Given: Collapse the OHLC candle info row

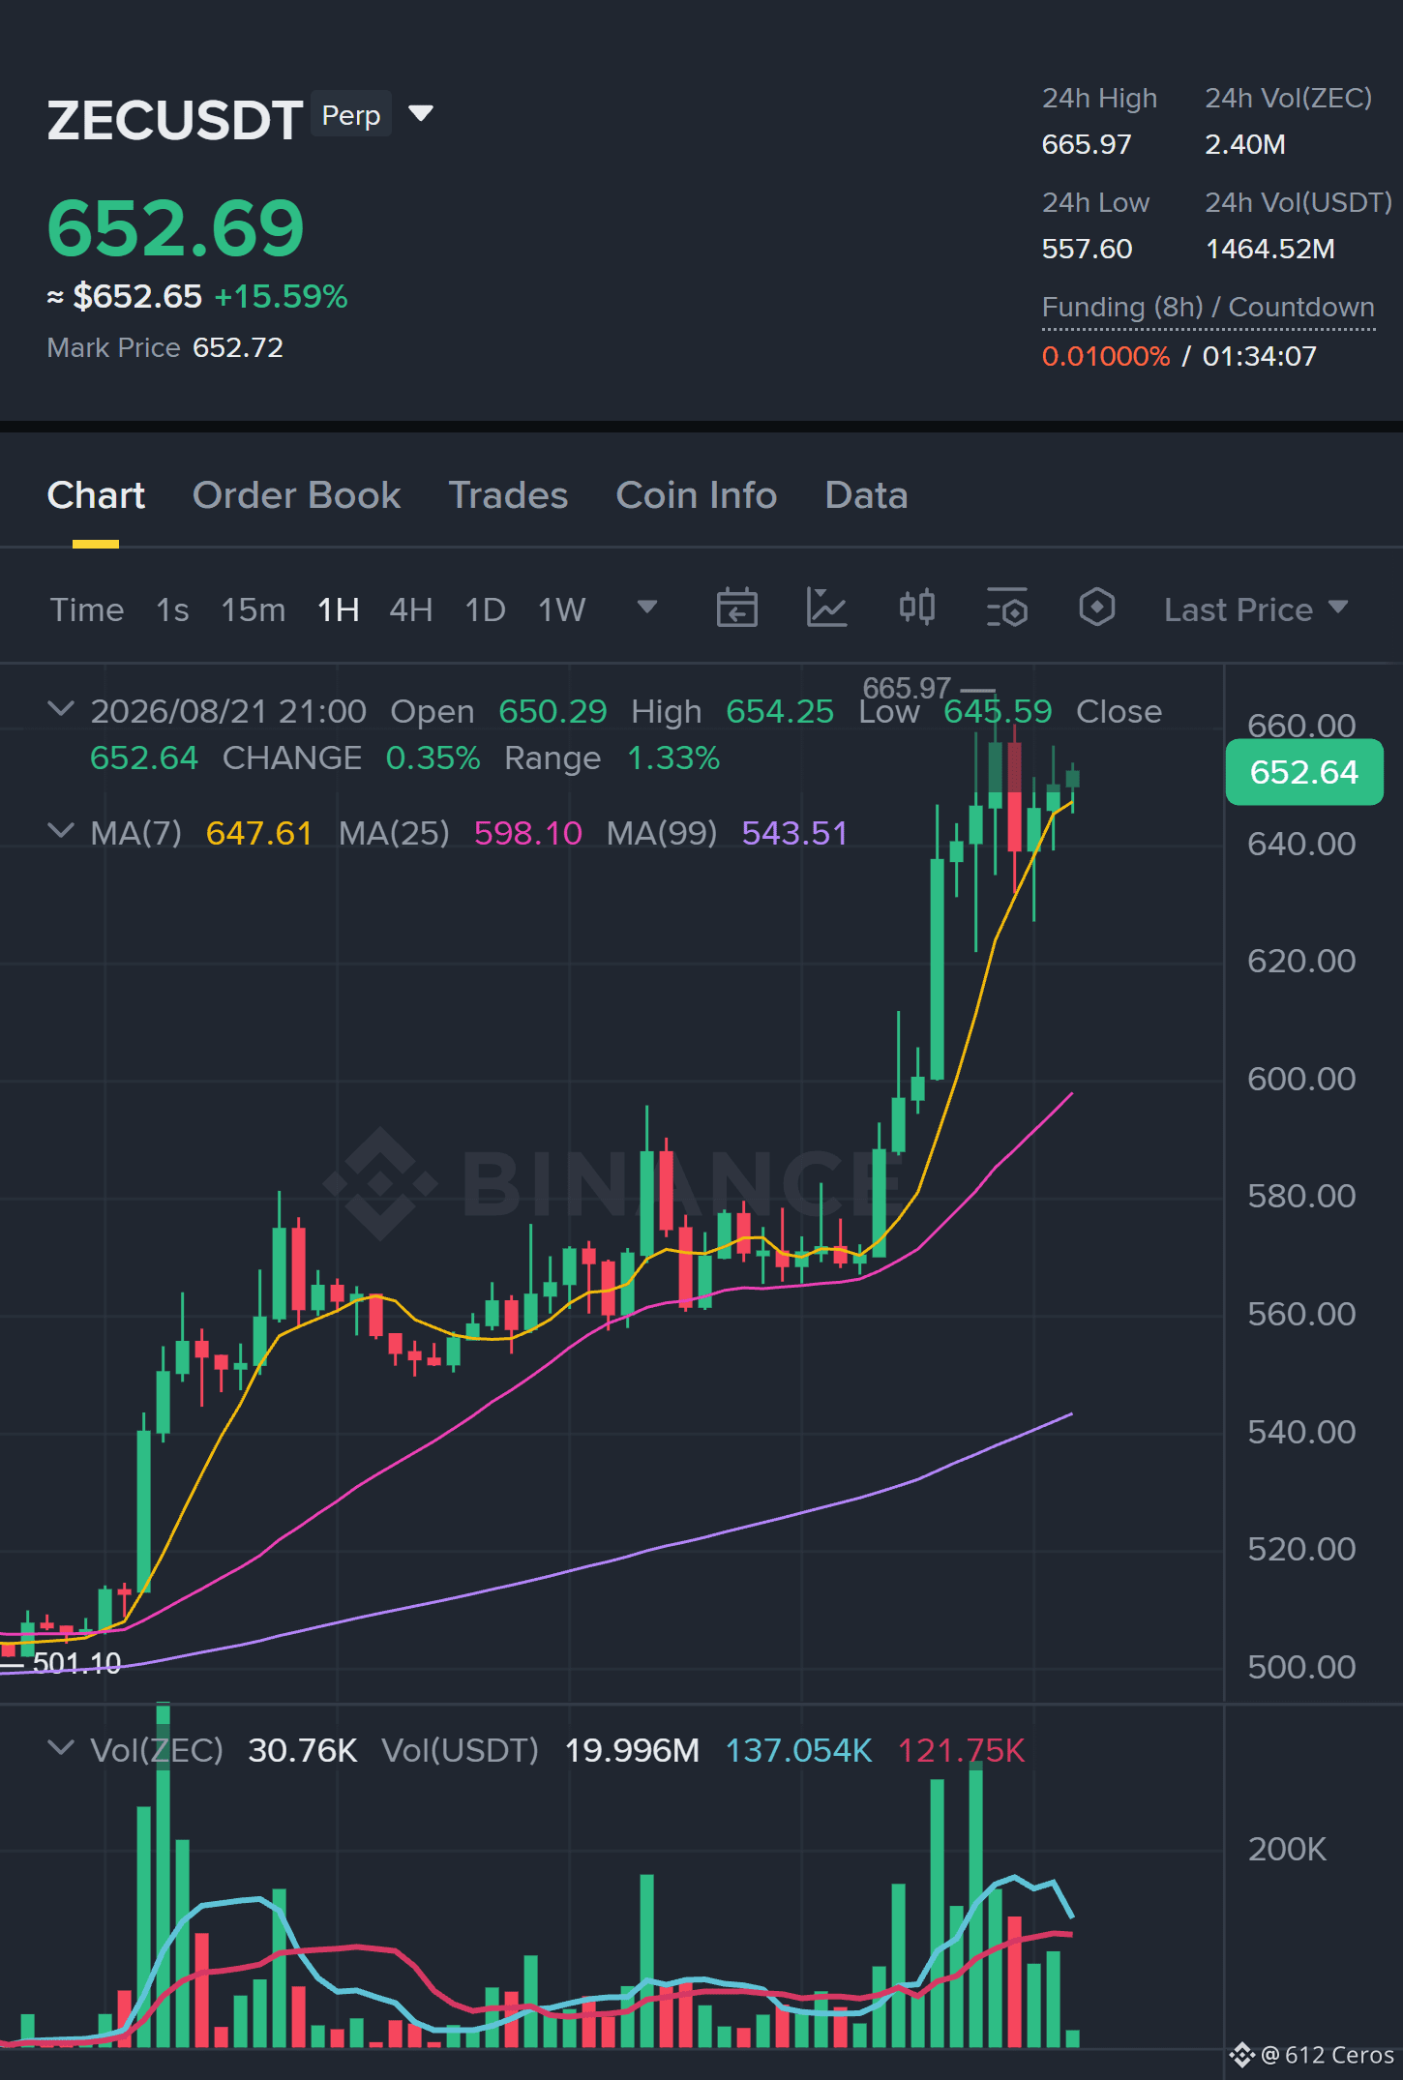Looking at the screenshot, I should click(x=61, y=709).
